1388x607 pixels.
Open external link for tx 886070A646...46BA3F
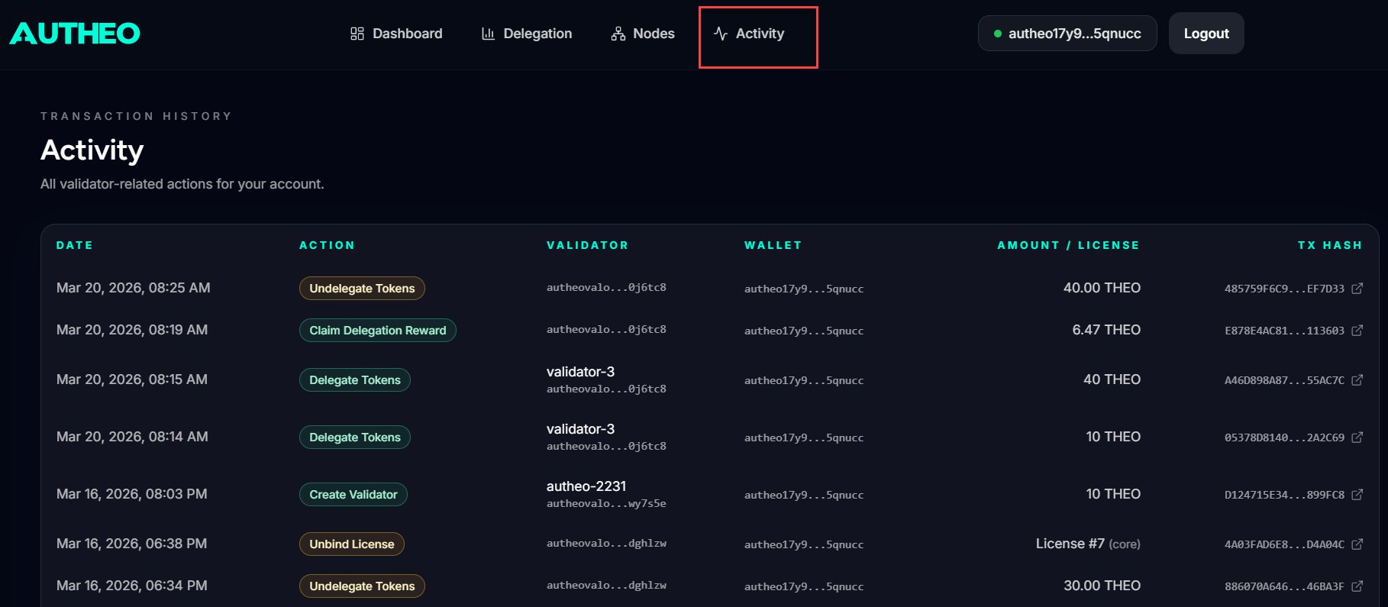click(1357, 586)
